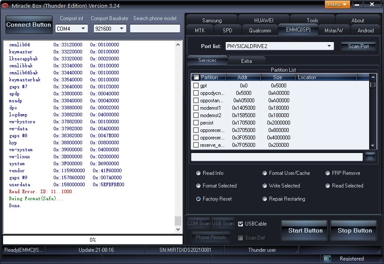
Task: Select the EMMC(ISP) tab
Action: (298, 30)
